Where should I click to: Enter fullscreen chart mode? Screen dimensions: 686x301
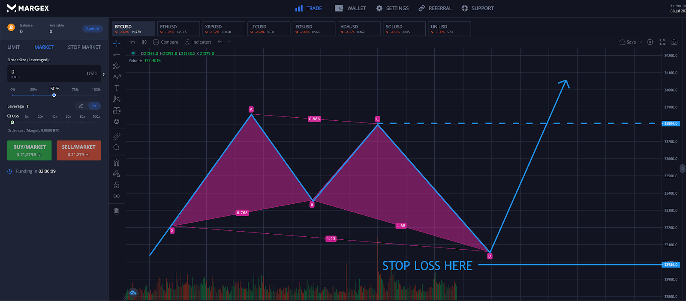(662, 42)
